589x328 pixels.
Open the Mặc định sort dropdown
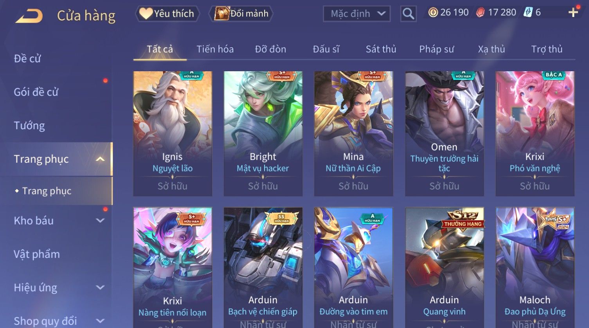pyautogui.click(x=357, y=14)
